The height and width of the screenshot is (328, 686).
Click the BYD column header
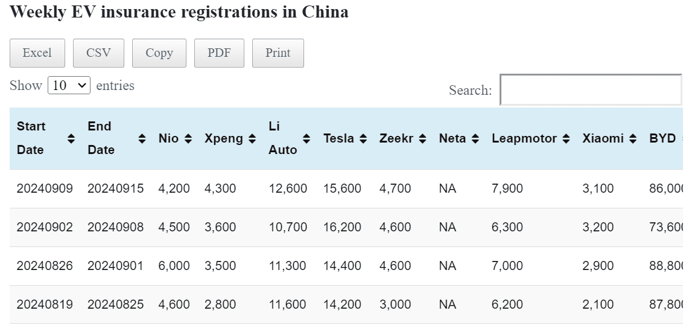tap(662, 138)
